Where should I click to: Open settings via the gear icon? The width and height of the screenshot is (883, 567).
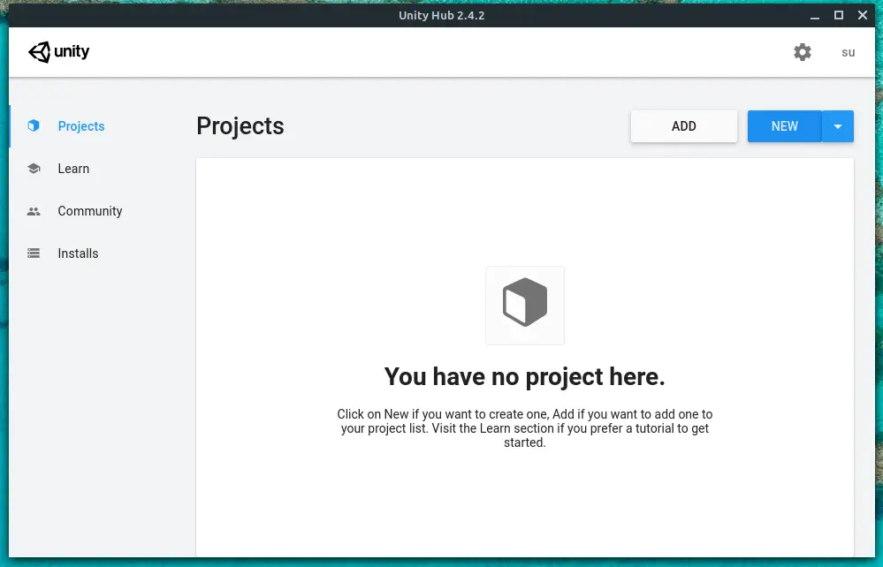802,52
